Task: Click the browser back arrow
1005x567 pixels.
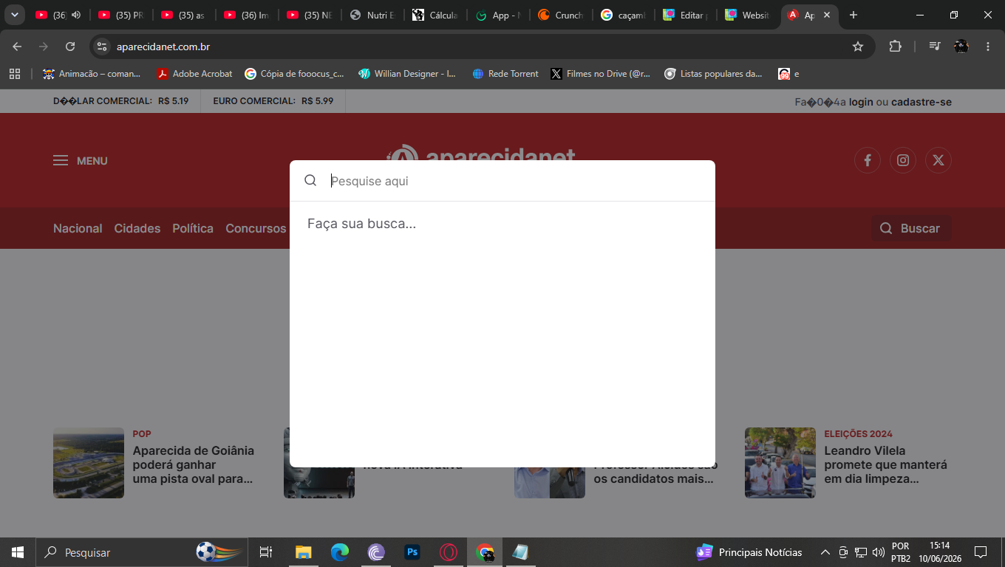Action: coord(17,47)
